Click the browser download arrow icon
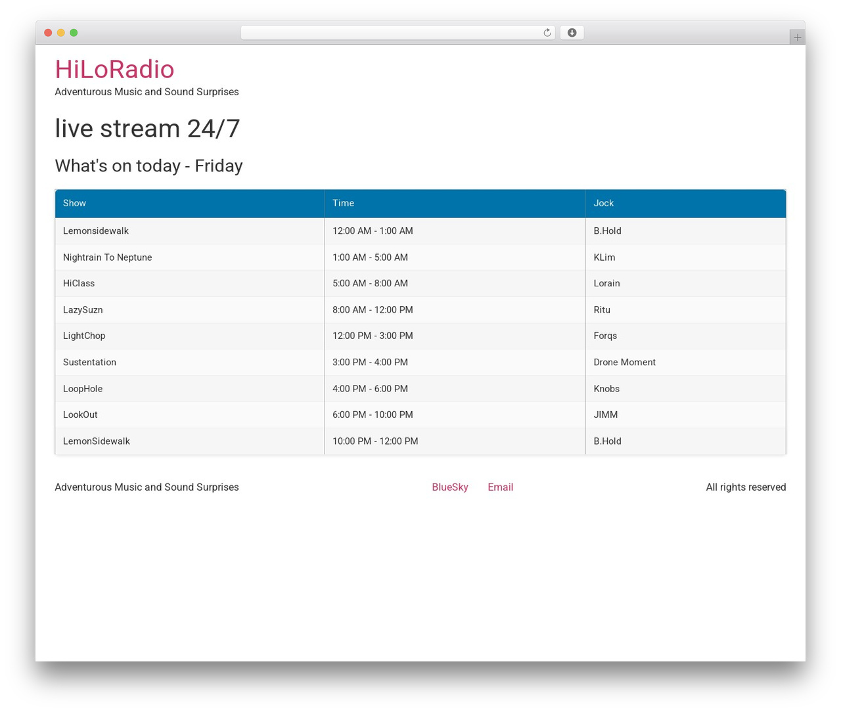The image size is (841, 712). point(572,33)
